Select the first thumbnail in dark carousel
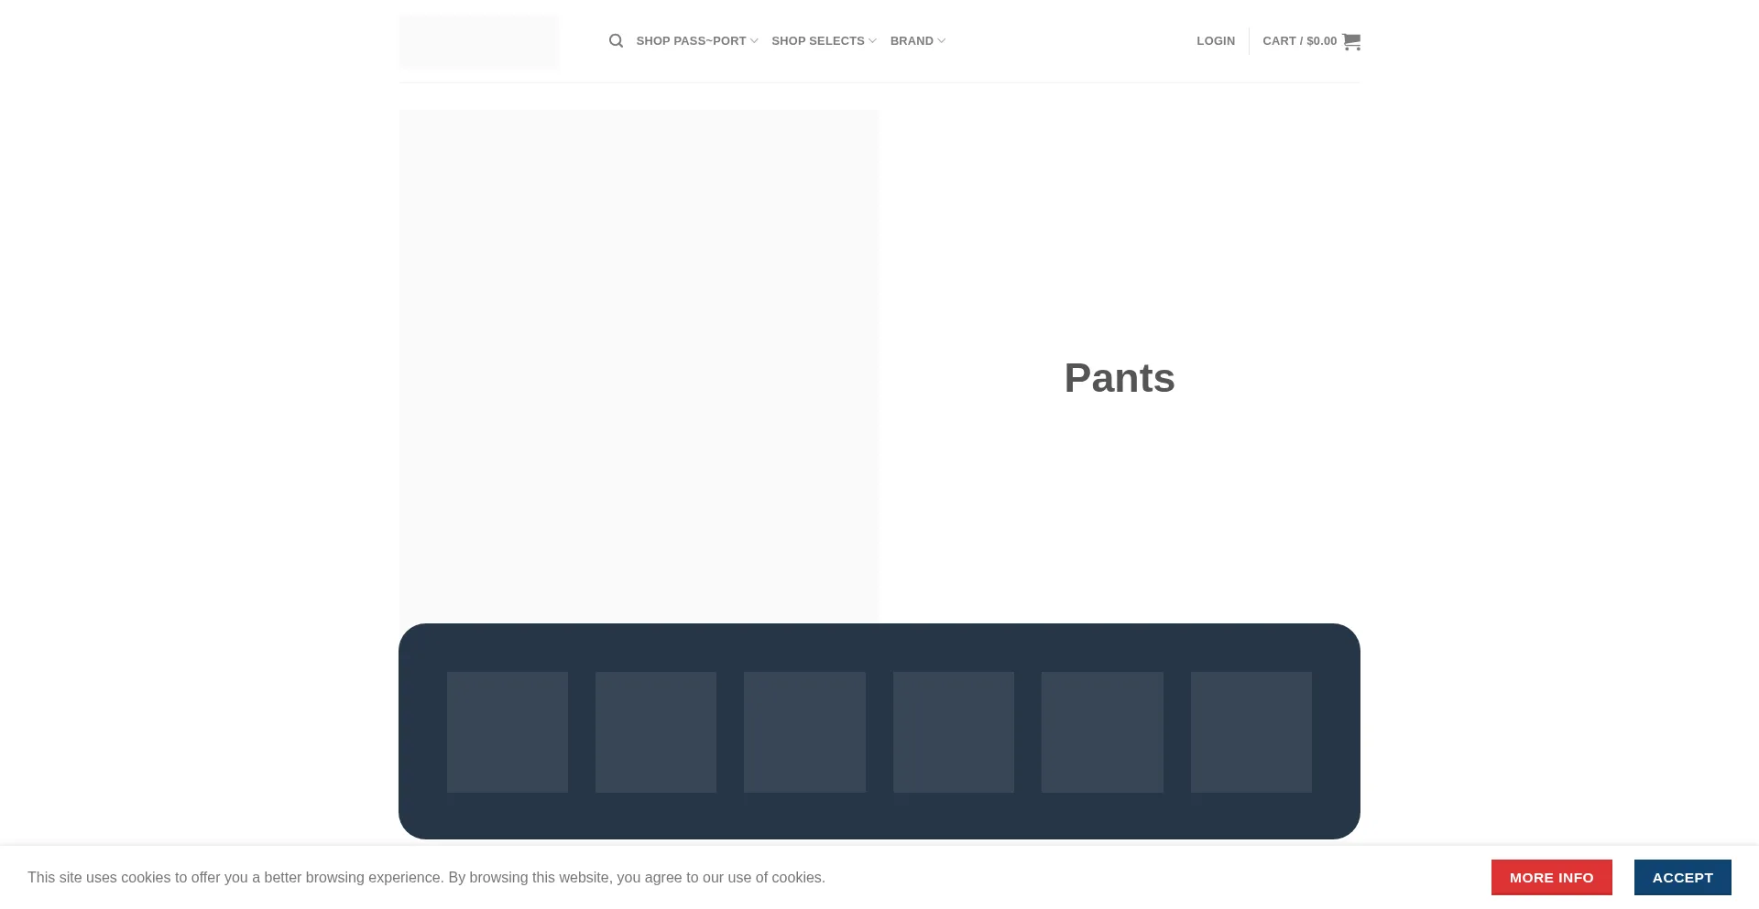 508,732
